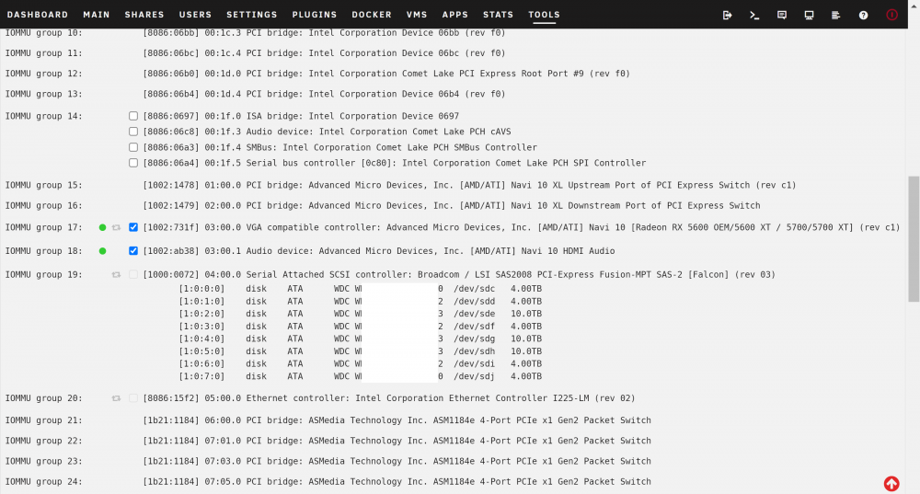Navigate to Settings
The width and height of the screenshot is (920, 494).
point(252,15)
